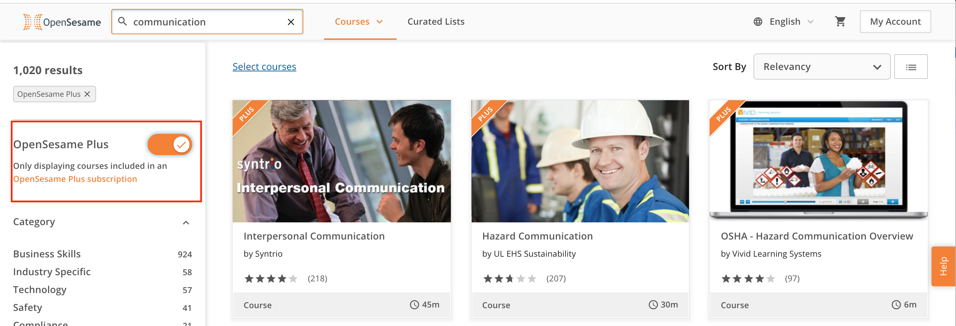This screenshot has width=956, height=326.
Task: Click the 45m duration clock icon
Action: [x=414, y=305]
